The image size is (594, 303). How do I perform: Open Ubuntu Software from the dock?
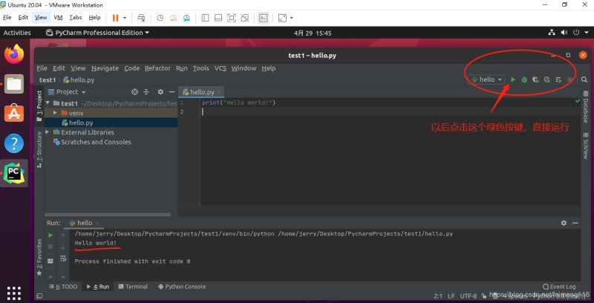click(x=14, y=113)
